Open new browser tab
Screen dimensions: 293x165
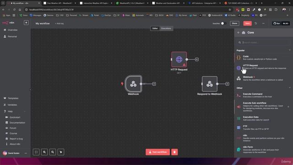click(261, 3)
